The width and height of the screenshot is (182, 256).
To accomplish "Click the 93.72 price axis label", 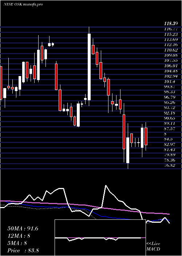I will coord(170,108).
